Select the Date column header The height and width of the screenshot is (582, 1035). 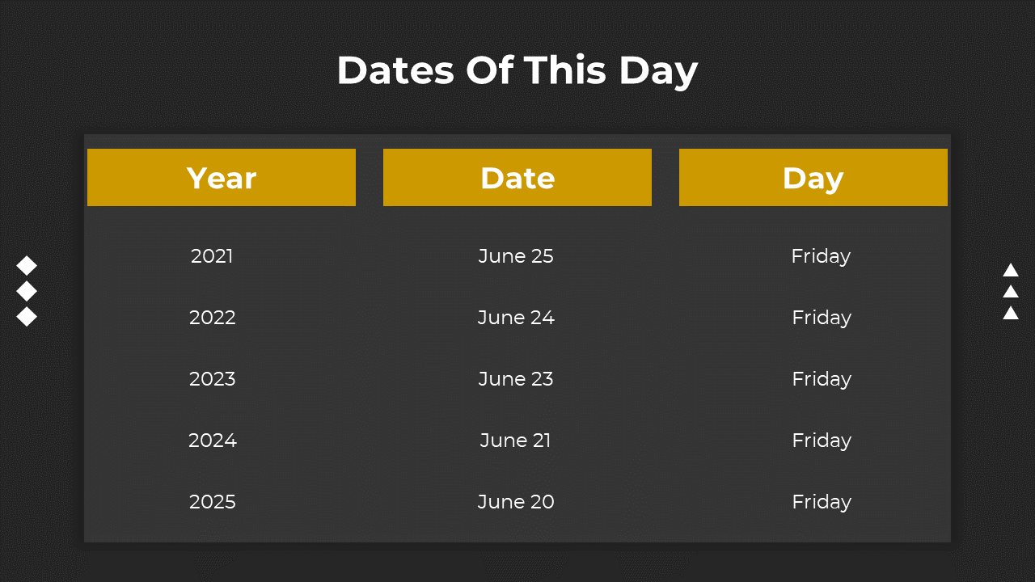517,177
